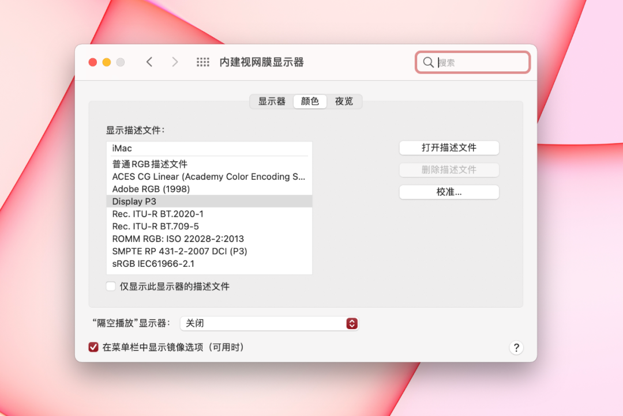Enable 仅显示此显示器的描述文件 checkbox
The image size is (623, 416).
111,286
